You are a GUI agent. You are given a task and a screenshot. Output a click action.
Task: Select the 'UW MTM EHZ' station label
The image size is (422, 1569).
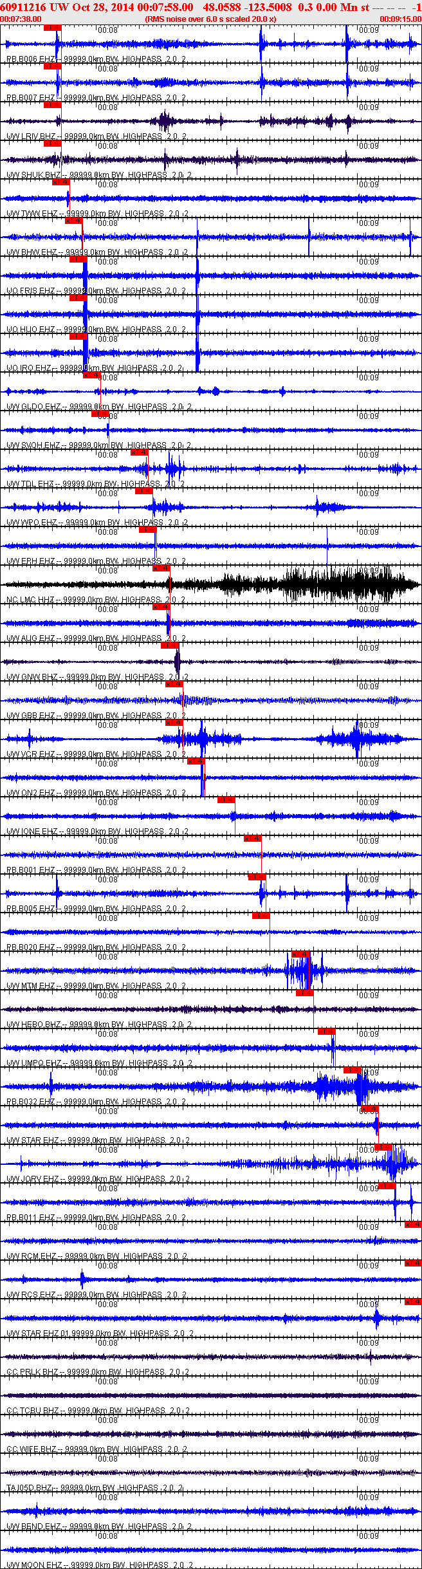[31, 986]
